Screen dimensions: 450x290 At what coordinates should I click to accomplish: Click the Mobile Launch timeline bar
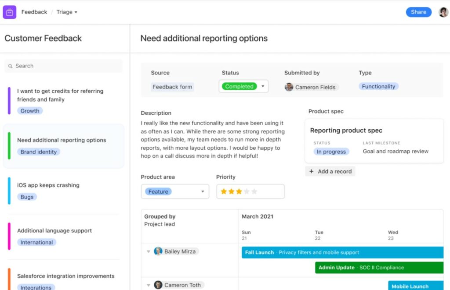coord(416,286)
